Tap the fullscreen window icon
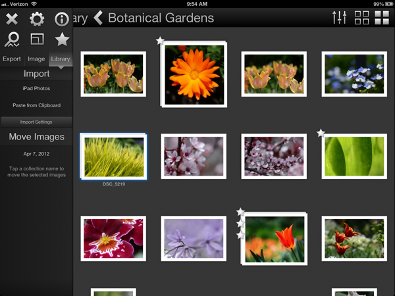395x296 pixels. point(37,39)
